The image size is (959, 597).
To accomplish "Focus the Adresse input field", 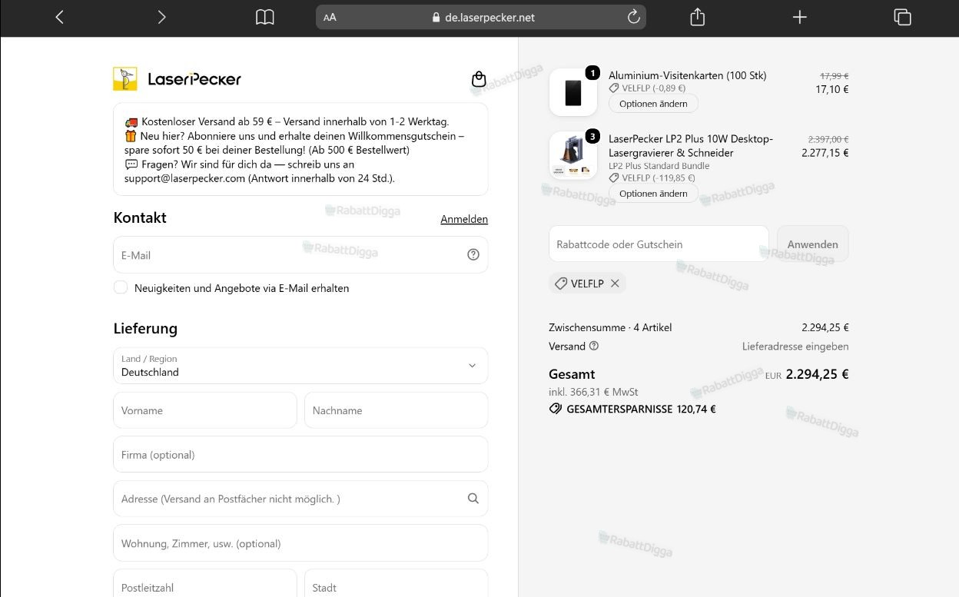I will [x=300, y=499].
